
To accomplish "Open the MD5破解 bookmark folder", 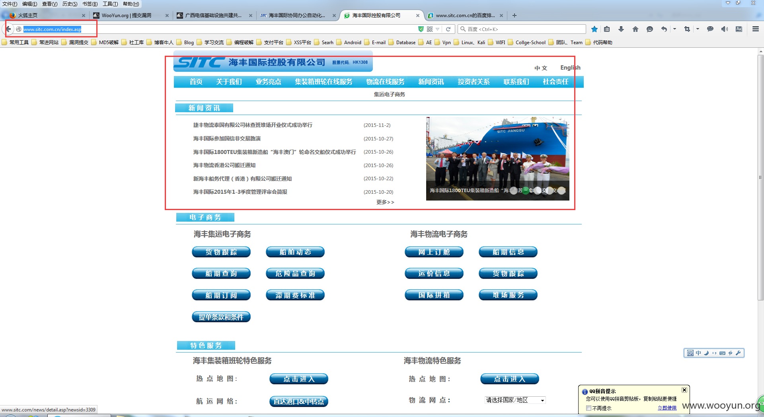I will [105, 42].
